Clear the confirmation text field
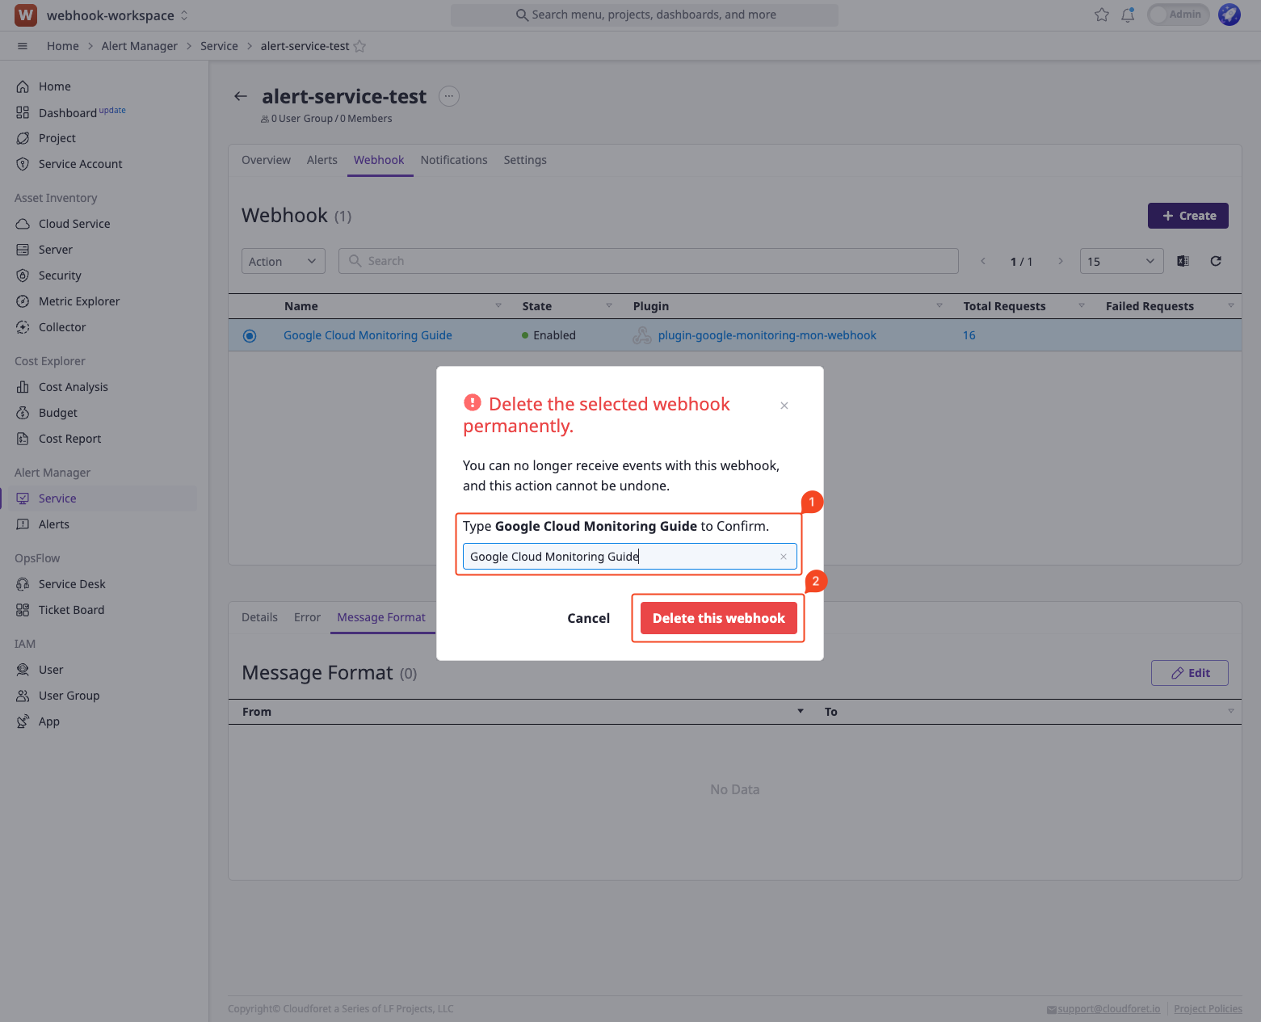 (784, 557)
